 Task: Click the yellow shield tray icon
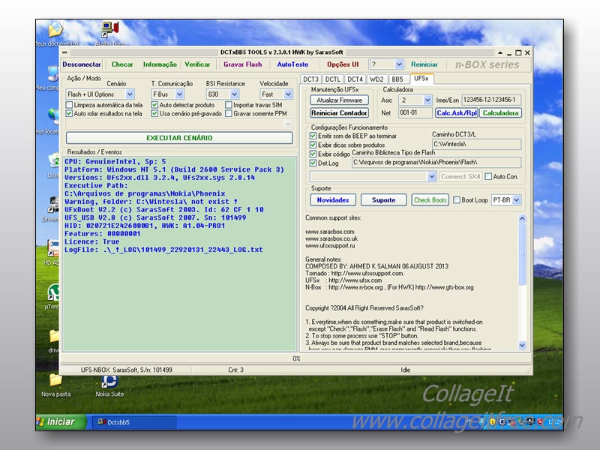click(493, 421)
